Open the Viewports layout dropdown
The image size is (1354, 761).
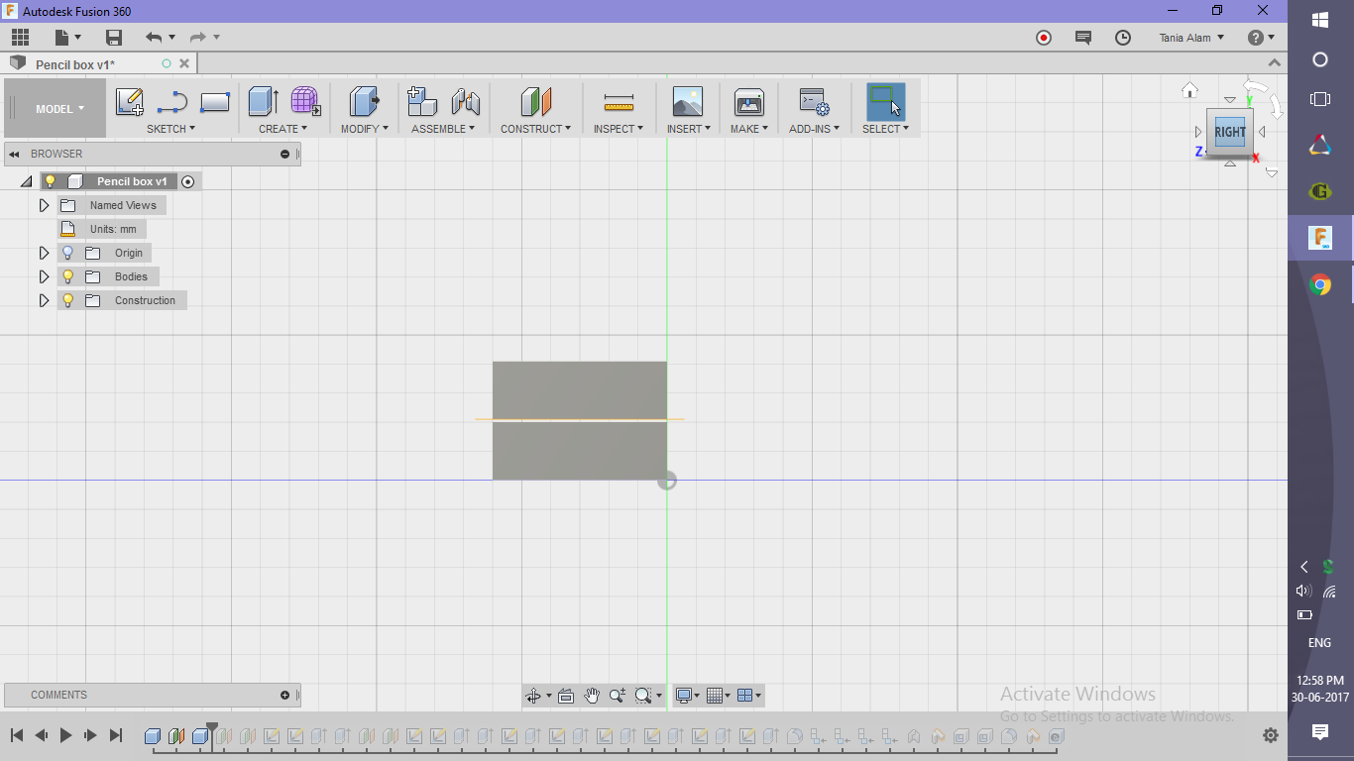click(749, 696)
